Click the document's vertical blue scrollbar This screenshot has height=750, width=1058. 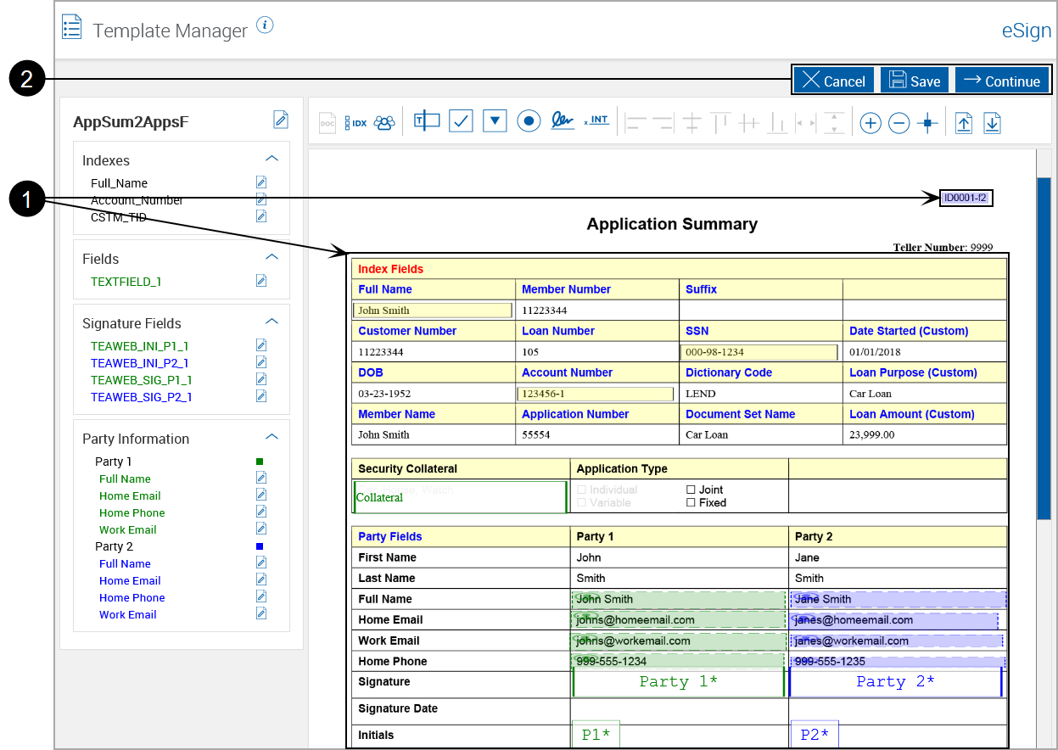coord(1044,348)
